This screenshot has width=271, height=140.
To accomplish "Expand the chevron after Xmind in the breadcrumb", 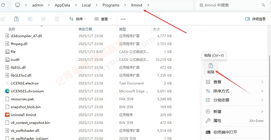I will pos(148,5).
